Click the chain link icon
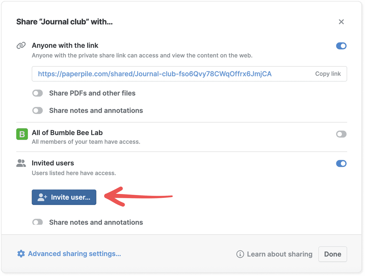 coord(21,45)
